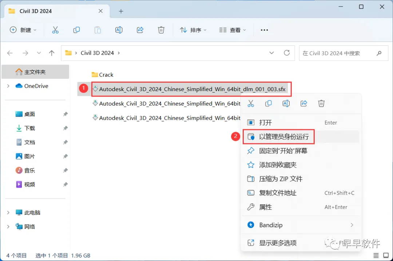Click the Share icon in the context menu

click(304, 103)
